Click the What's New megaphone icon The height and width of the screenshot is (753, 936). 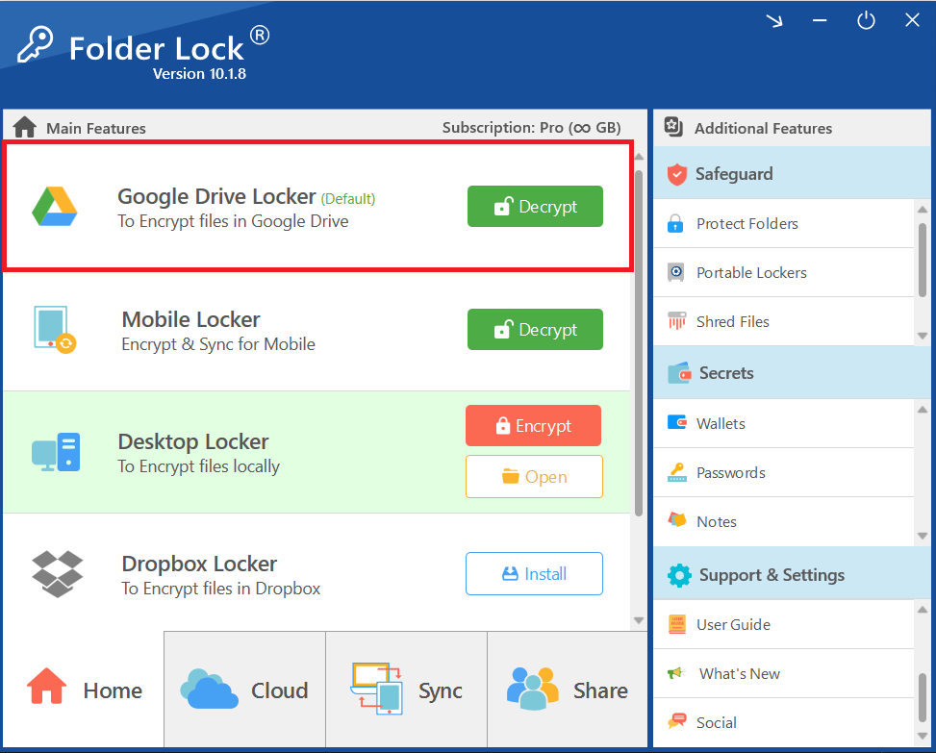pos(675,673)
